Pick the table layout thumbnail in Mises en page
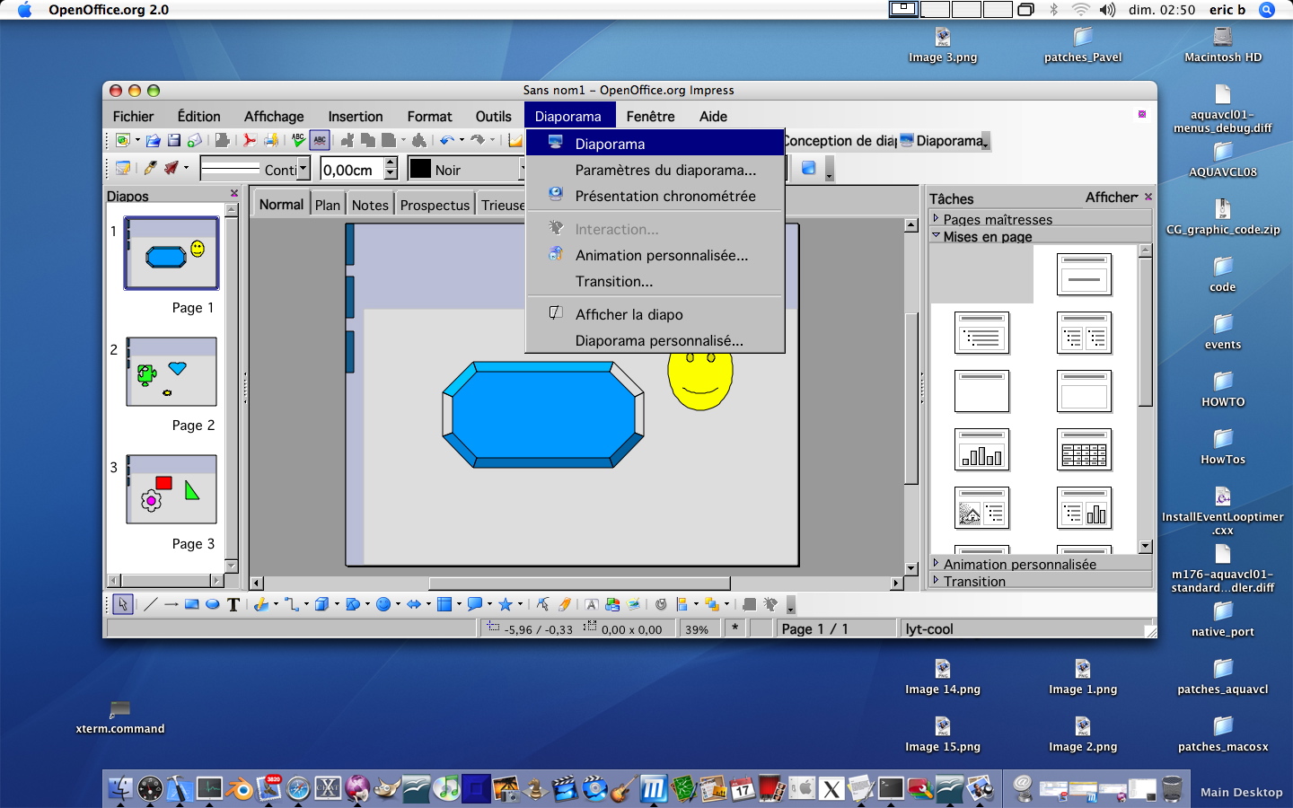 click(1084, 450)
